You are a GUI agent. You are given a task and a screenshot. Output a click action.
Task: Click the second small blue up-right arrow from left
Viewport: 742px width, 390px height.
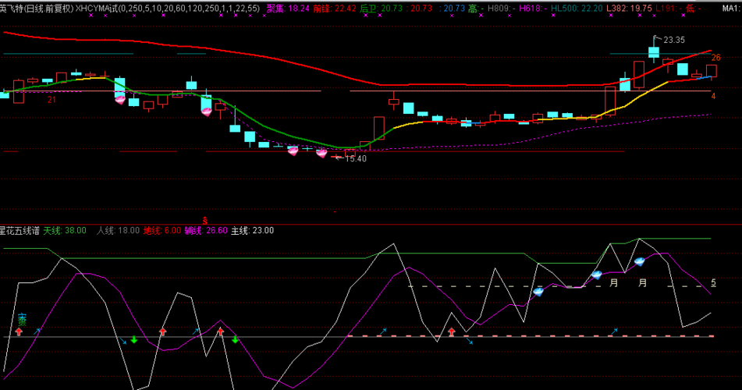[x=195, y=331]
